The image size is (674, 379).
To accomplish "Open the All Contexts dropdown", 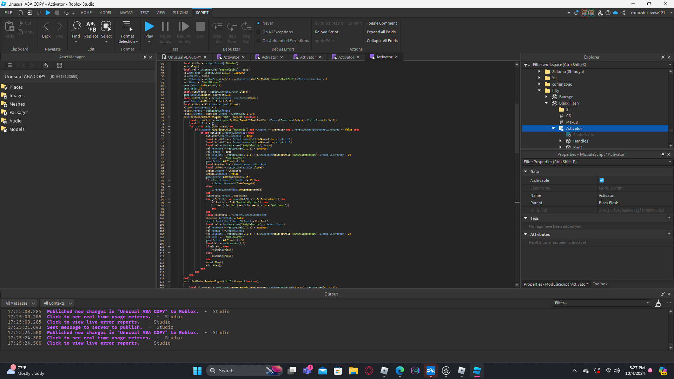I will click(57, 303).
